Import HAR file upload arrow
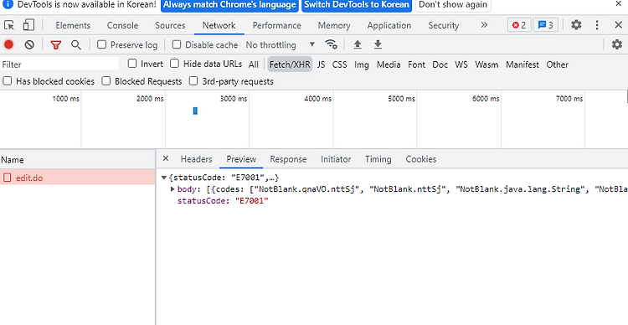Screen dimensions: 628x325 click(x=358, y=44)
